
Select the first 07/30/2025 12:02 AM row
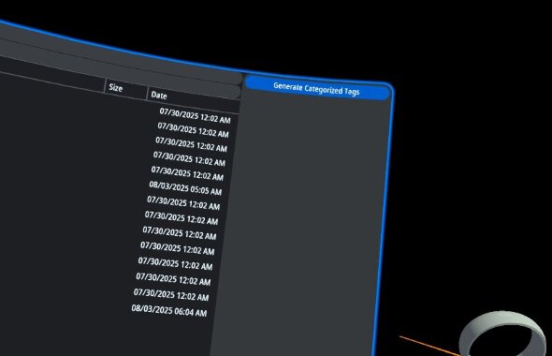coord(195,115)
